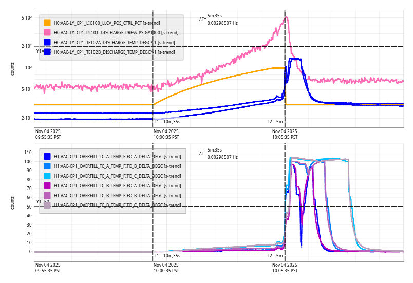Click the 10:05:35 PST tick label under bottom plot
This screenshot has width=413, height=283.
(285, 267)
